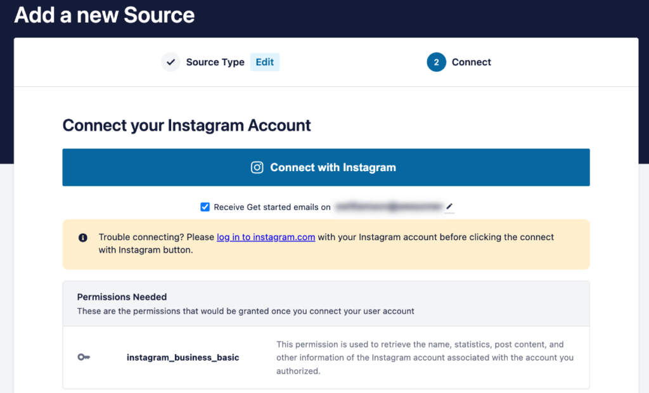649x393 pixels.
Task: Click the instagram_business_basic permission name
Action: coord(183,358)
